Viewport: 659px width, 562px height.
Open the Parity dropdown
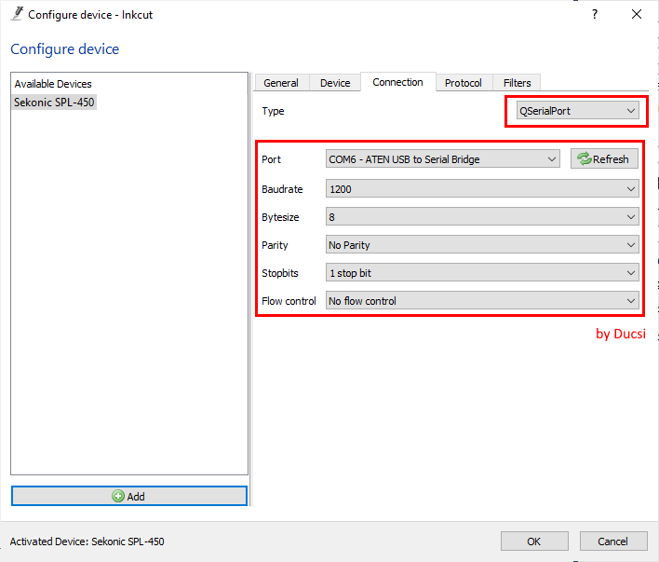[482, 245]
